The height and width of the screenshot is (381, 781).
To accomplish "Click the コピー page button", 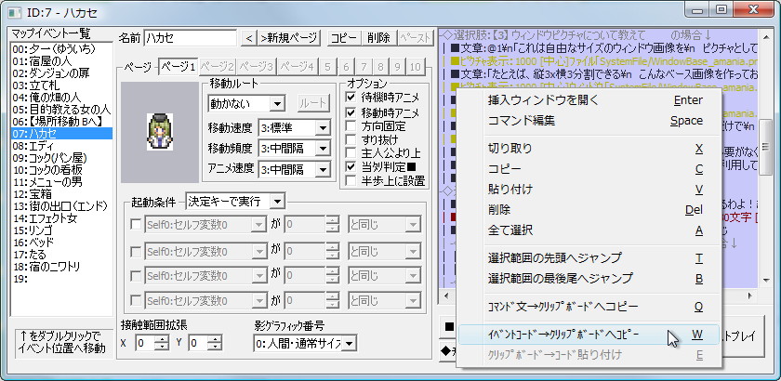I will point(343,38).
